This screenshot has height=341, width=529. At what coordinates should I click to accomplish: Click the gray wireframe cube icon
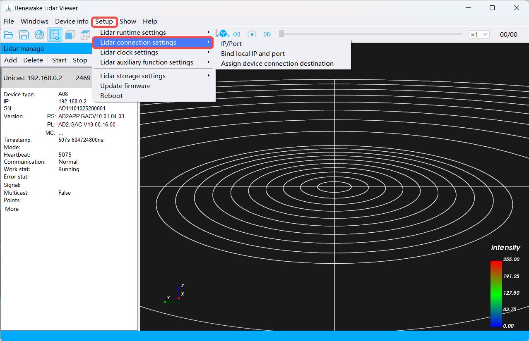pos(85,35)
